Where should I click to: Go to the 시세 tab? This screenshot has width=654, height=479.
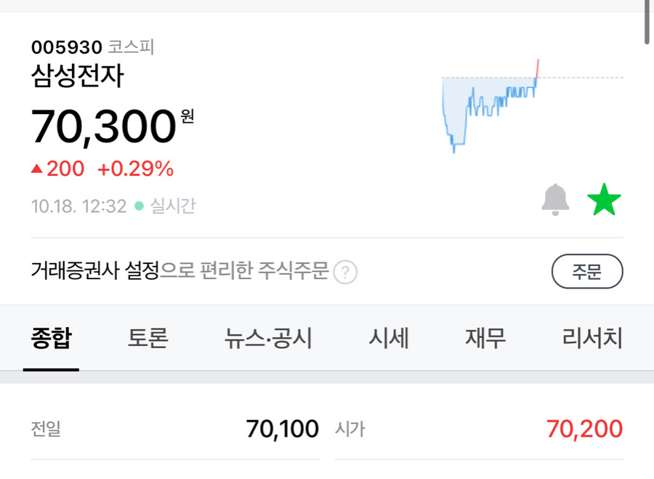coord(389,338)
